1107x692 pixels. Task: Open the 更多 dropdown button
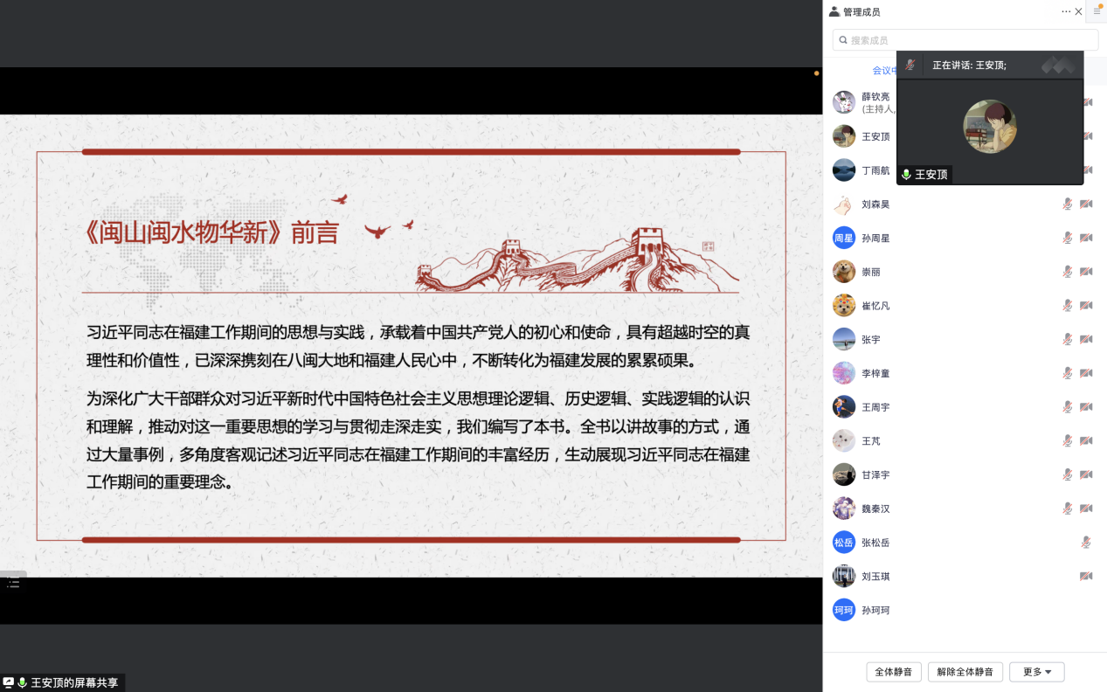pos(1037,672)
